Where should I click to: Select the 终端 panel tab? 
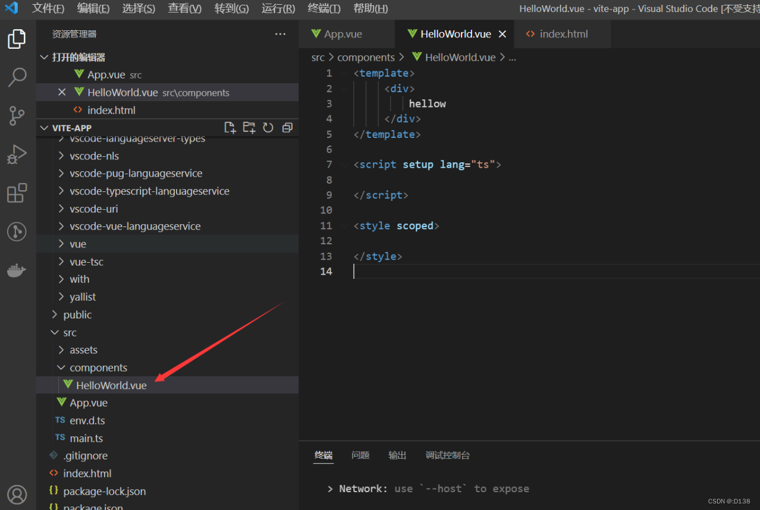tap(324, 455)
